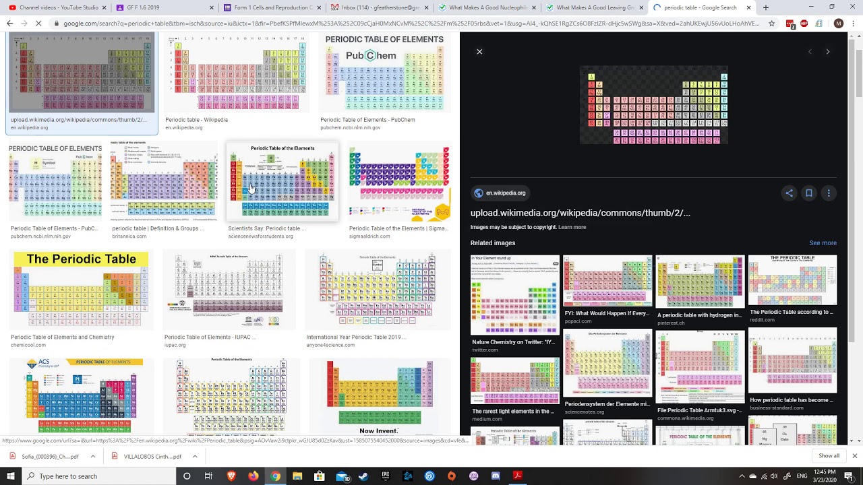Open the Chrome profile M avatar

[x=839, y=24]
